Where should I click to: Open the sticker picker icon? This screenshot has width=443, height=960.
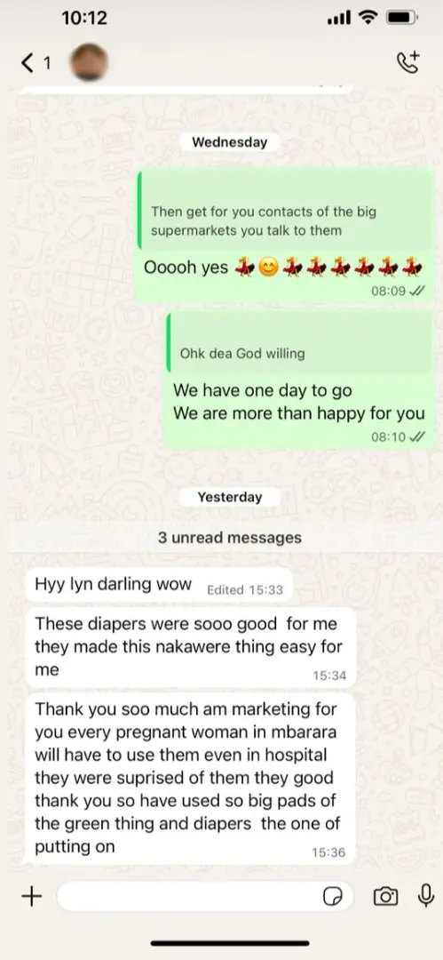(x=332, y=897)
